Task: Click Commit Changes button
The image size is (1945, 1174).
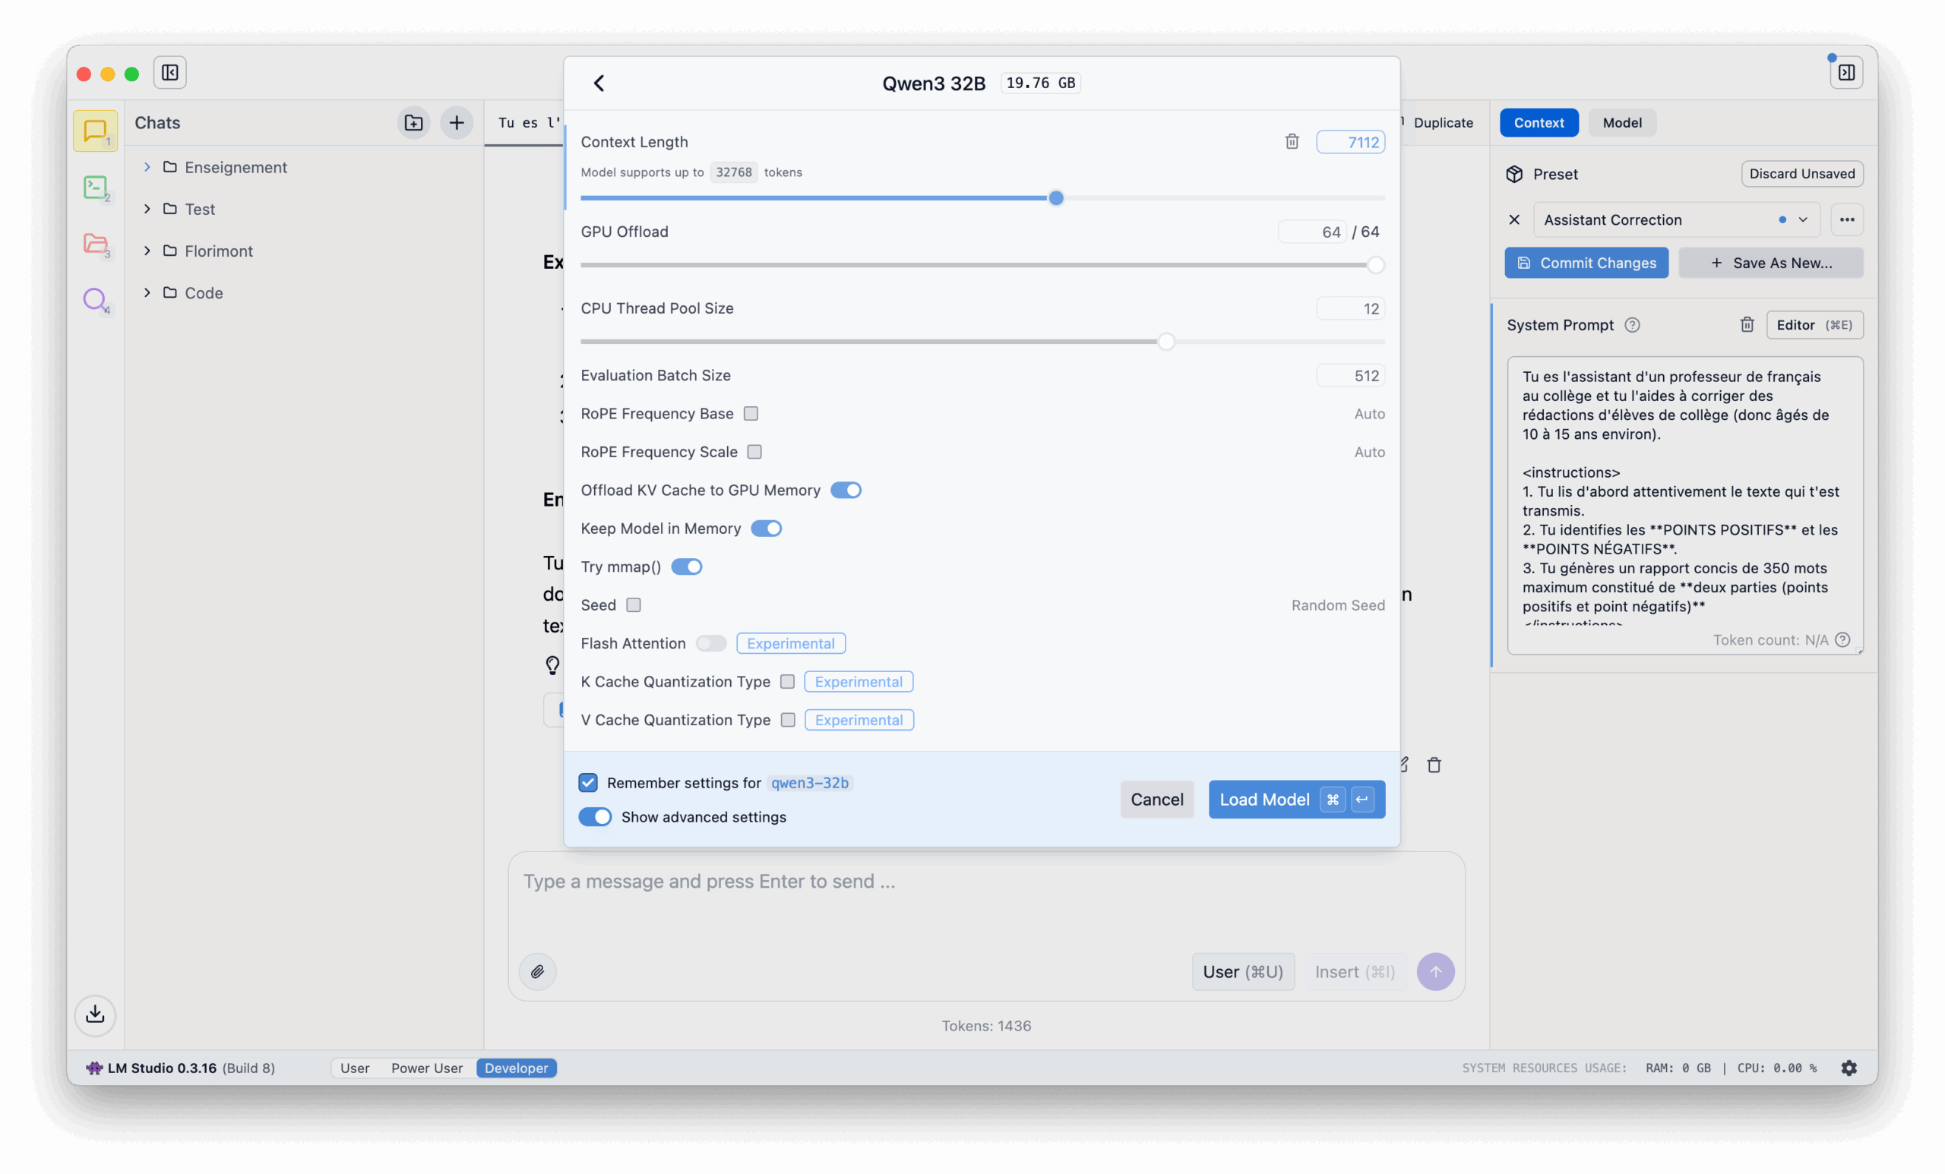Action: pyautogui.click(x=1586, y=263)
